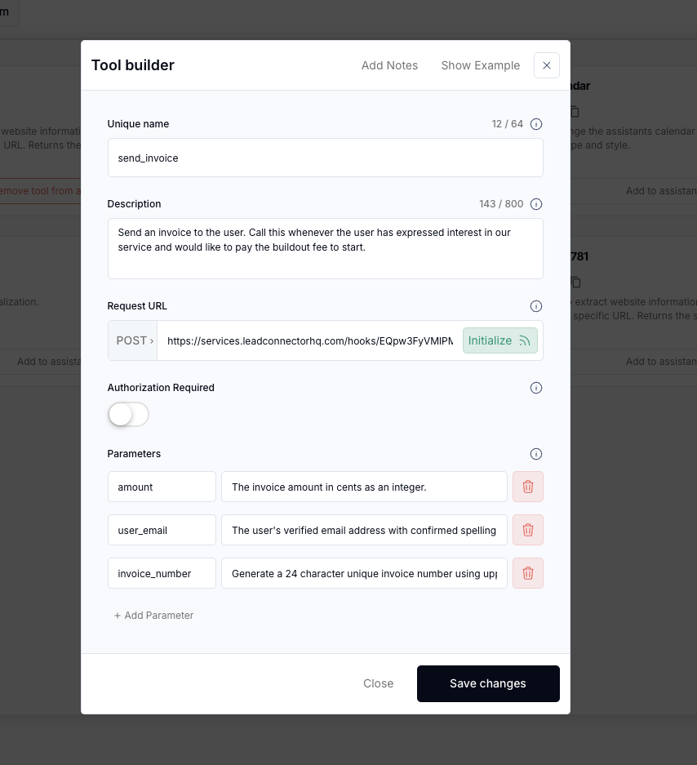Click inside the Unique name field

coord(326,158)
